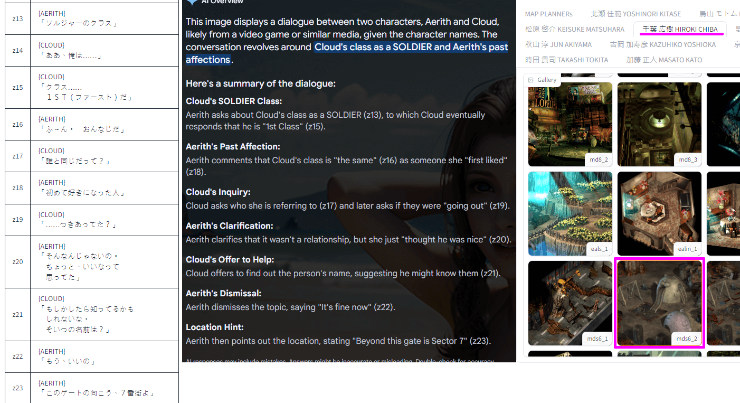740x403 pixels.
Task: Open the MASATO KATO tab
Action: (x=664, y=60)
